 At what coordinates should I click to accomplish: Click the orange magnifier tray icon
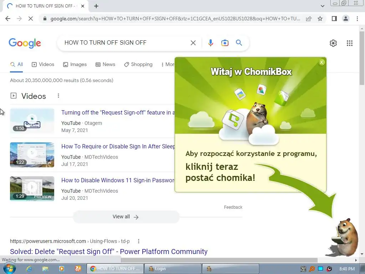(312, 269)
